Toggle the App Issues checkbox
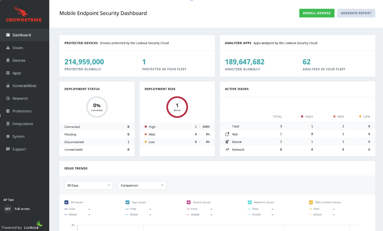383x231 pixels. (127, 202)
